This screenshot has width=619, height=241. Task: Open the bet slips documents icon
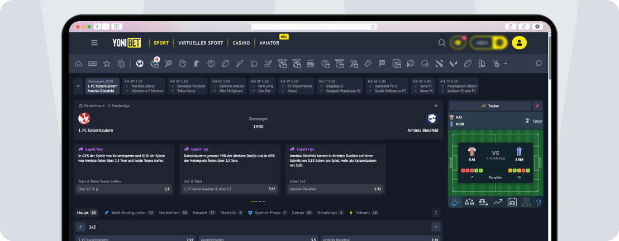pyautogui.click(x=121, y=64)
